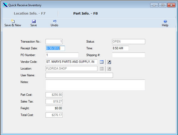Click the Transaction No.: label
This screenshot has width=178, height=135.
pyautogui.click(x=31, y=42)
